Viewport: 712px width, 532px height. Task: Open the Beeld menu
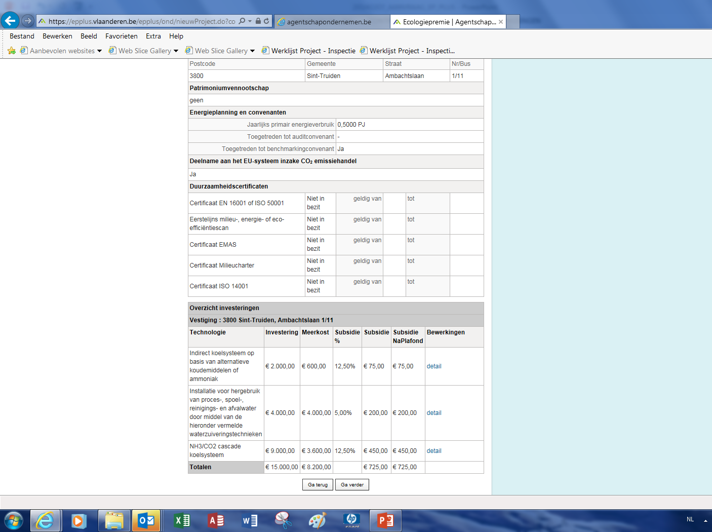pyautogui.click(x=89, y=36)
